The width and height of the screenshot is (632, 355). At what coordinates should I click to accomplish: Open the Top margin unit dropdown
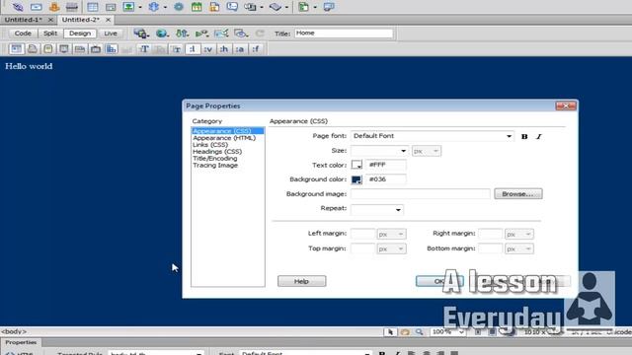(391, 248)
